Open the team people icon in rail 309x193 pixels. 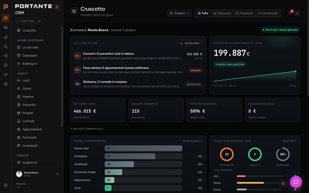[6, 75]
